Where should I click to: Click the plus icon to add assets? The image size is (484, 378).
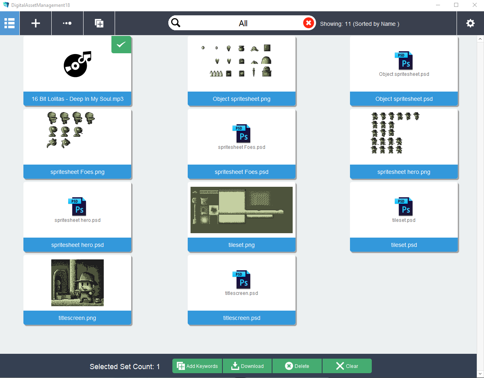point(36,23)
